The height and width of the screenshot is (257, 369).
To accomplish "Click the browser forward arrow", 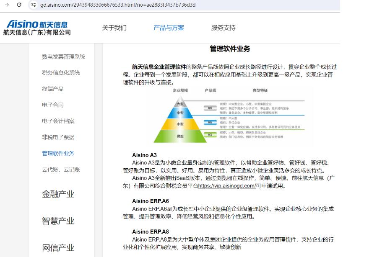I will (x=7, y=5).
